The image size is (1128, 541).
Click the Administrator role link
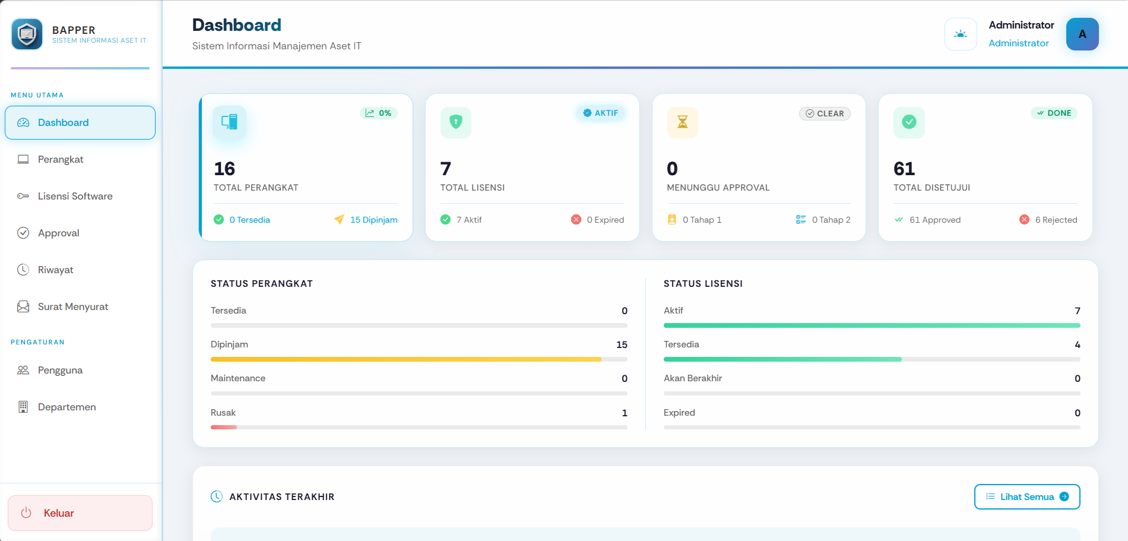click(1019, 43)
